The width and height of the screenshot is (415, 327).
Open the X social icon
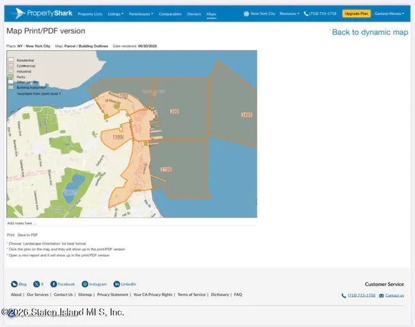coord(35,283)
